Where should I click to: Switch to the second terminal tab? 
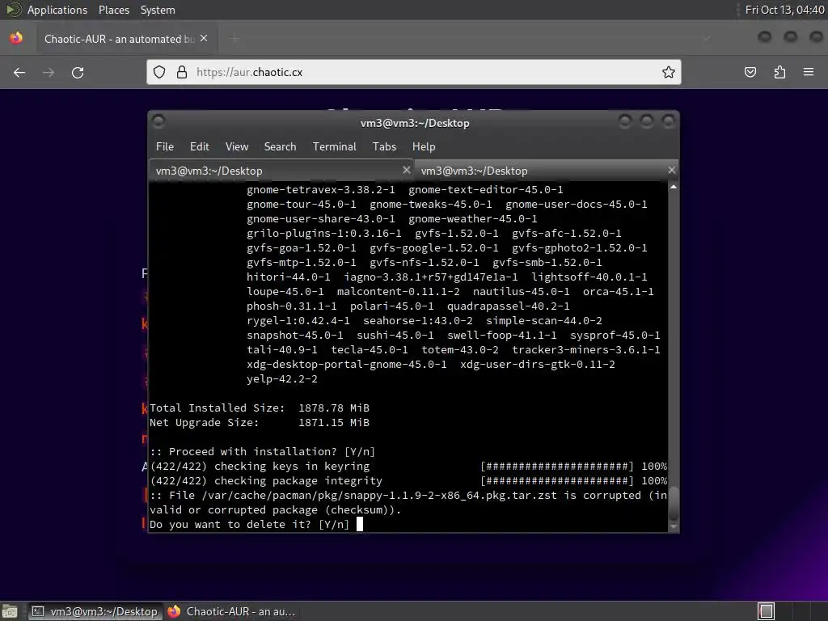pos(546,171)
